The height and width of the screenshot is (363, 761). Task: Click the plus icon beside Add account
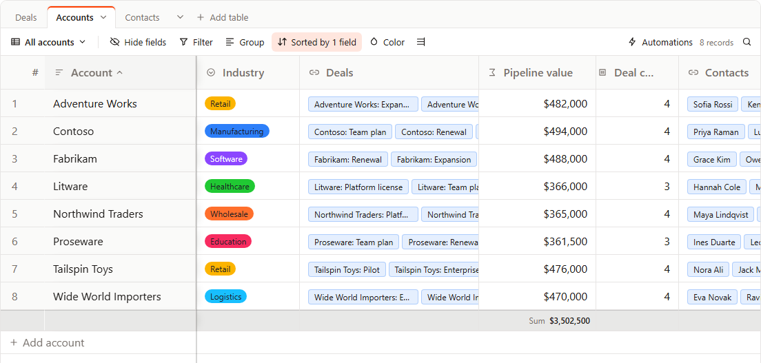14,342
